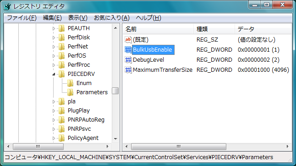Click the DebugLevel binary value icon
The width and height of the screenshot is (296, 166).
(x=128, y=60)
